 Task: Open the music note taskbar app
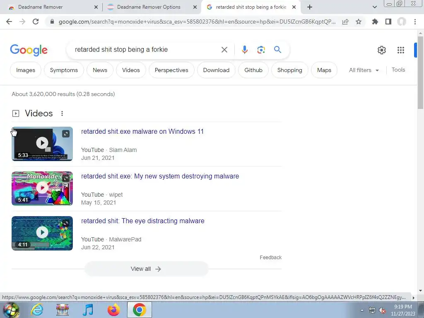pos(88,310)
